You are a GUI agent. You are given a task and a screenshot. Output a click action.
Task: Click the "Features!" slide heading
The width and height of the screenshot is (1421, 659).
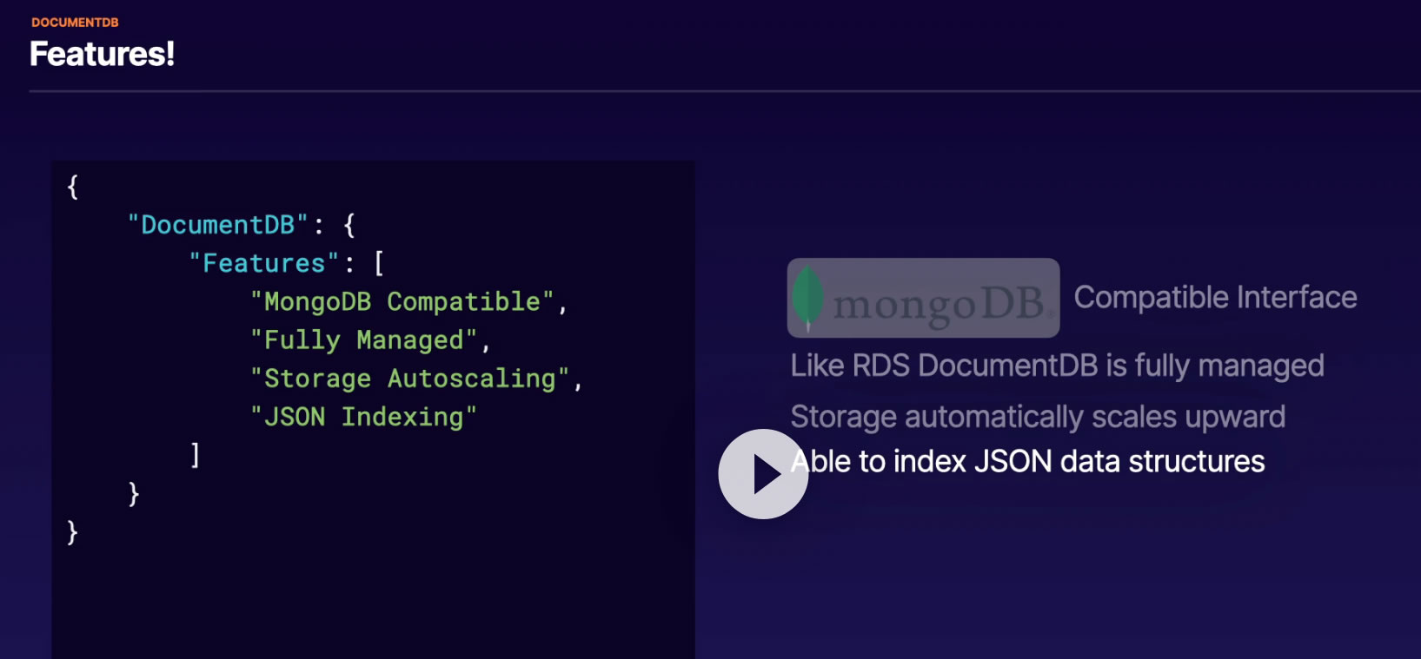(103, 54)
